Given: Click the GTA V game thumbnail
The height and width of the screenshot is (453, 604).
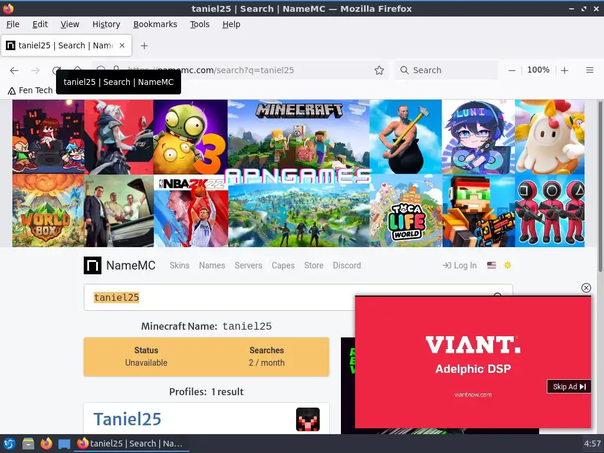Looking at the screenshot, I should tap(119, 211).
